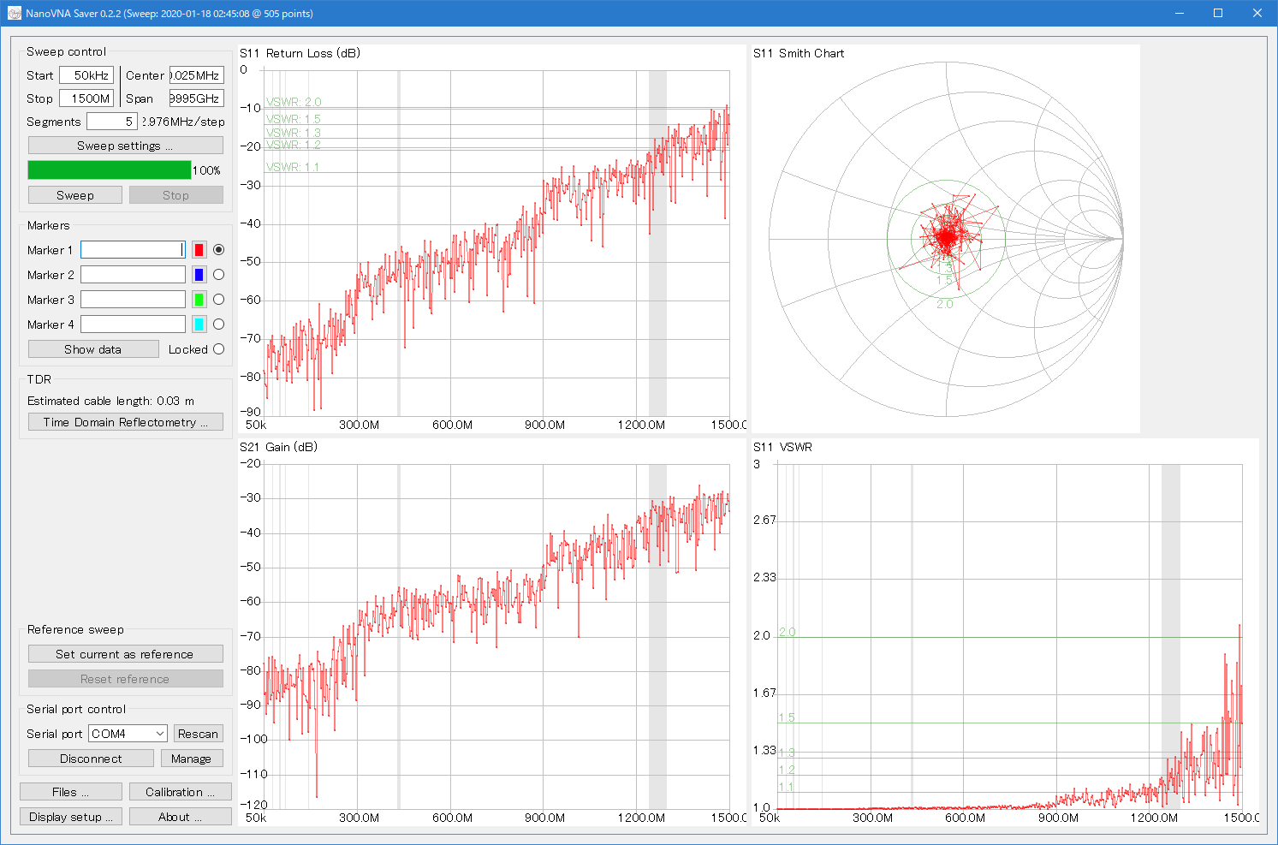The height and width of the screenshot is (845, 1278).
Task: Click the Show data button
Action: click(x=93, y=349)
